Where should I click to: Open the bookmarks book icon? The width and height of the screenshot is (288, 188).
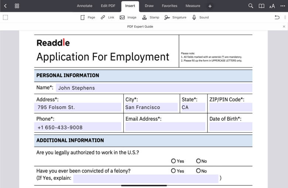coord(261,6)
